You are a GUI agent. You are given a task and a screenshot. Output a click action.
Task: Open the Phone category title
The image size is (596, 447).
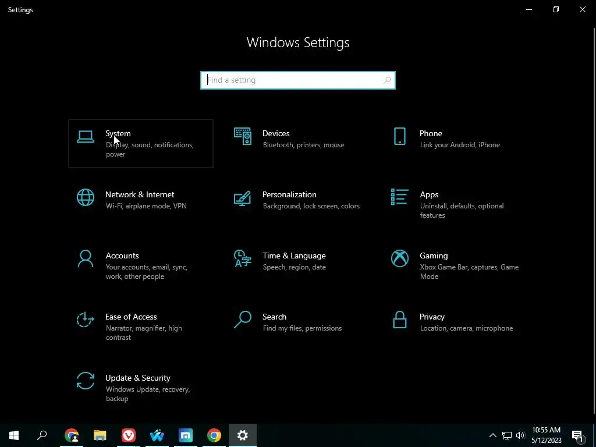431,133
